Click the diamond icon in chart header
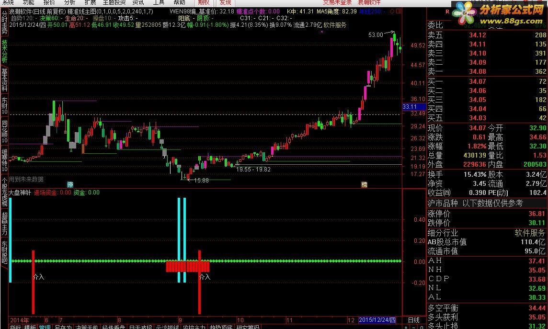 click(x=392, y=11)
